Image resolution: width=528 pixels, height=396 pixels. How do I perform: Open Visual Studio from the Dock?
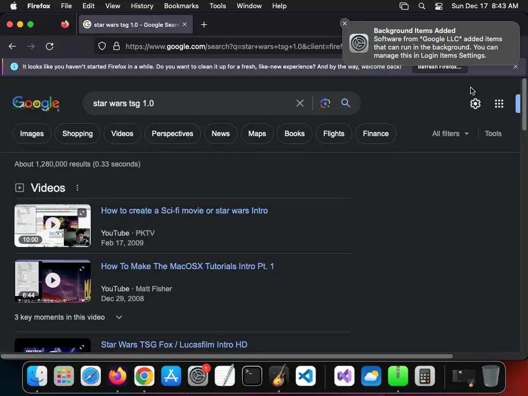tap(344, 376)
